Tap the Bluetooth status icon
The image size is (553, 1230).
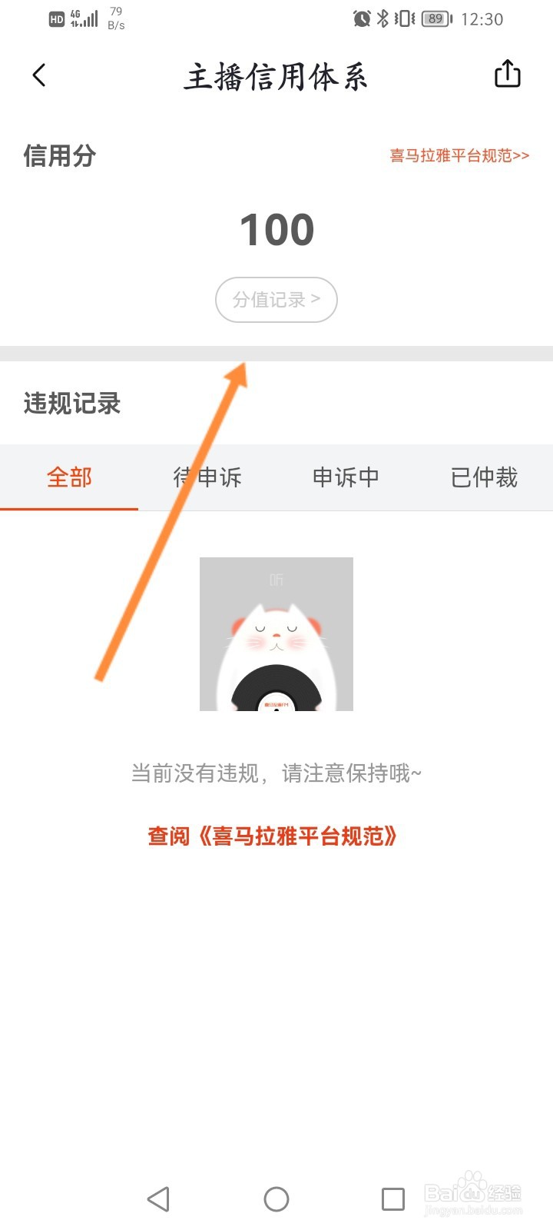(382, 18)
